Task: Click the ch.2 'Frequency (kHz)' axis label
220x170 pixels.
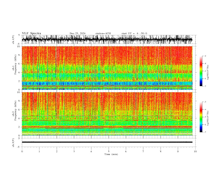Action: [16, 111]
